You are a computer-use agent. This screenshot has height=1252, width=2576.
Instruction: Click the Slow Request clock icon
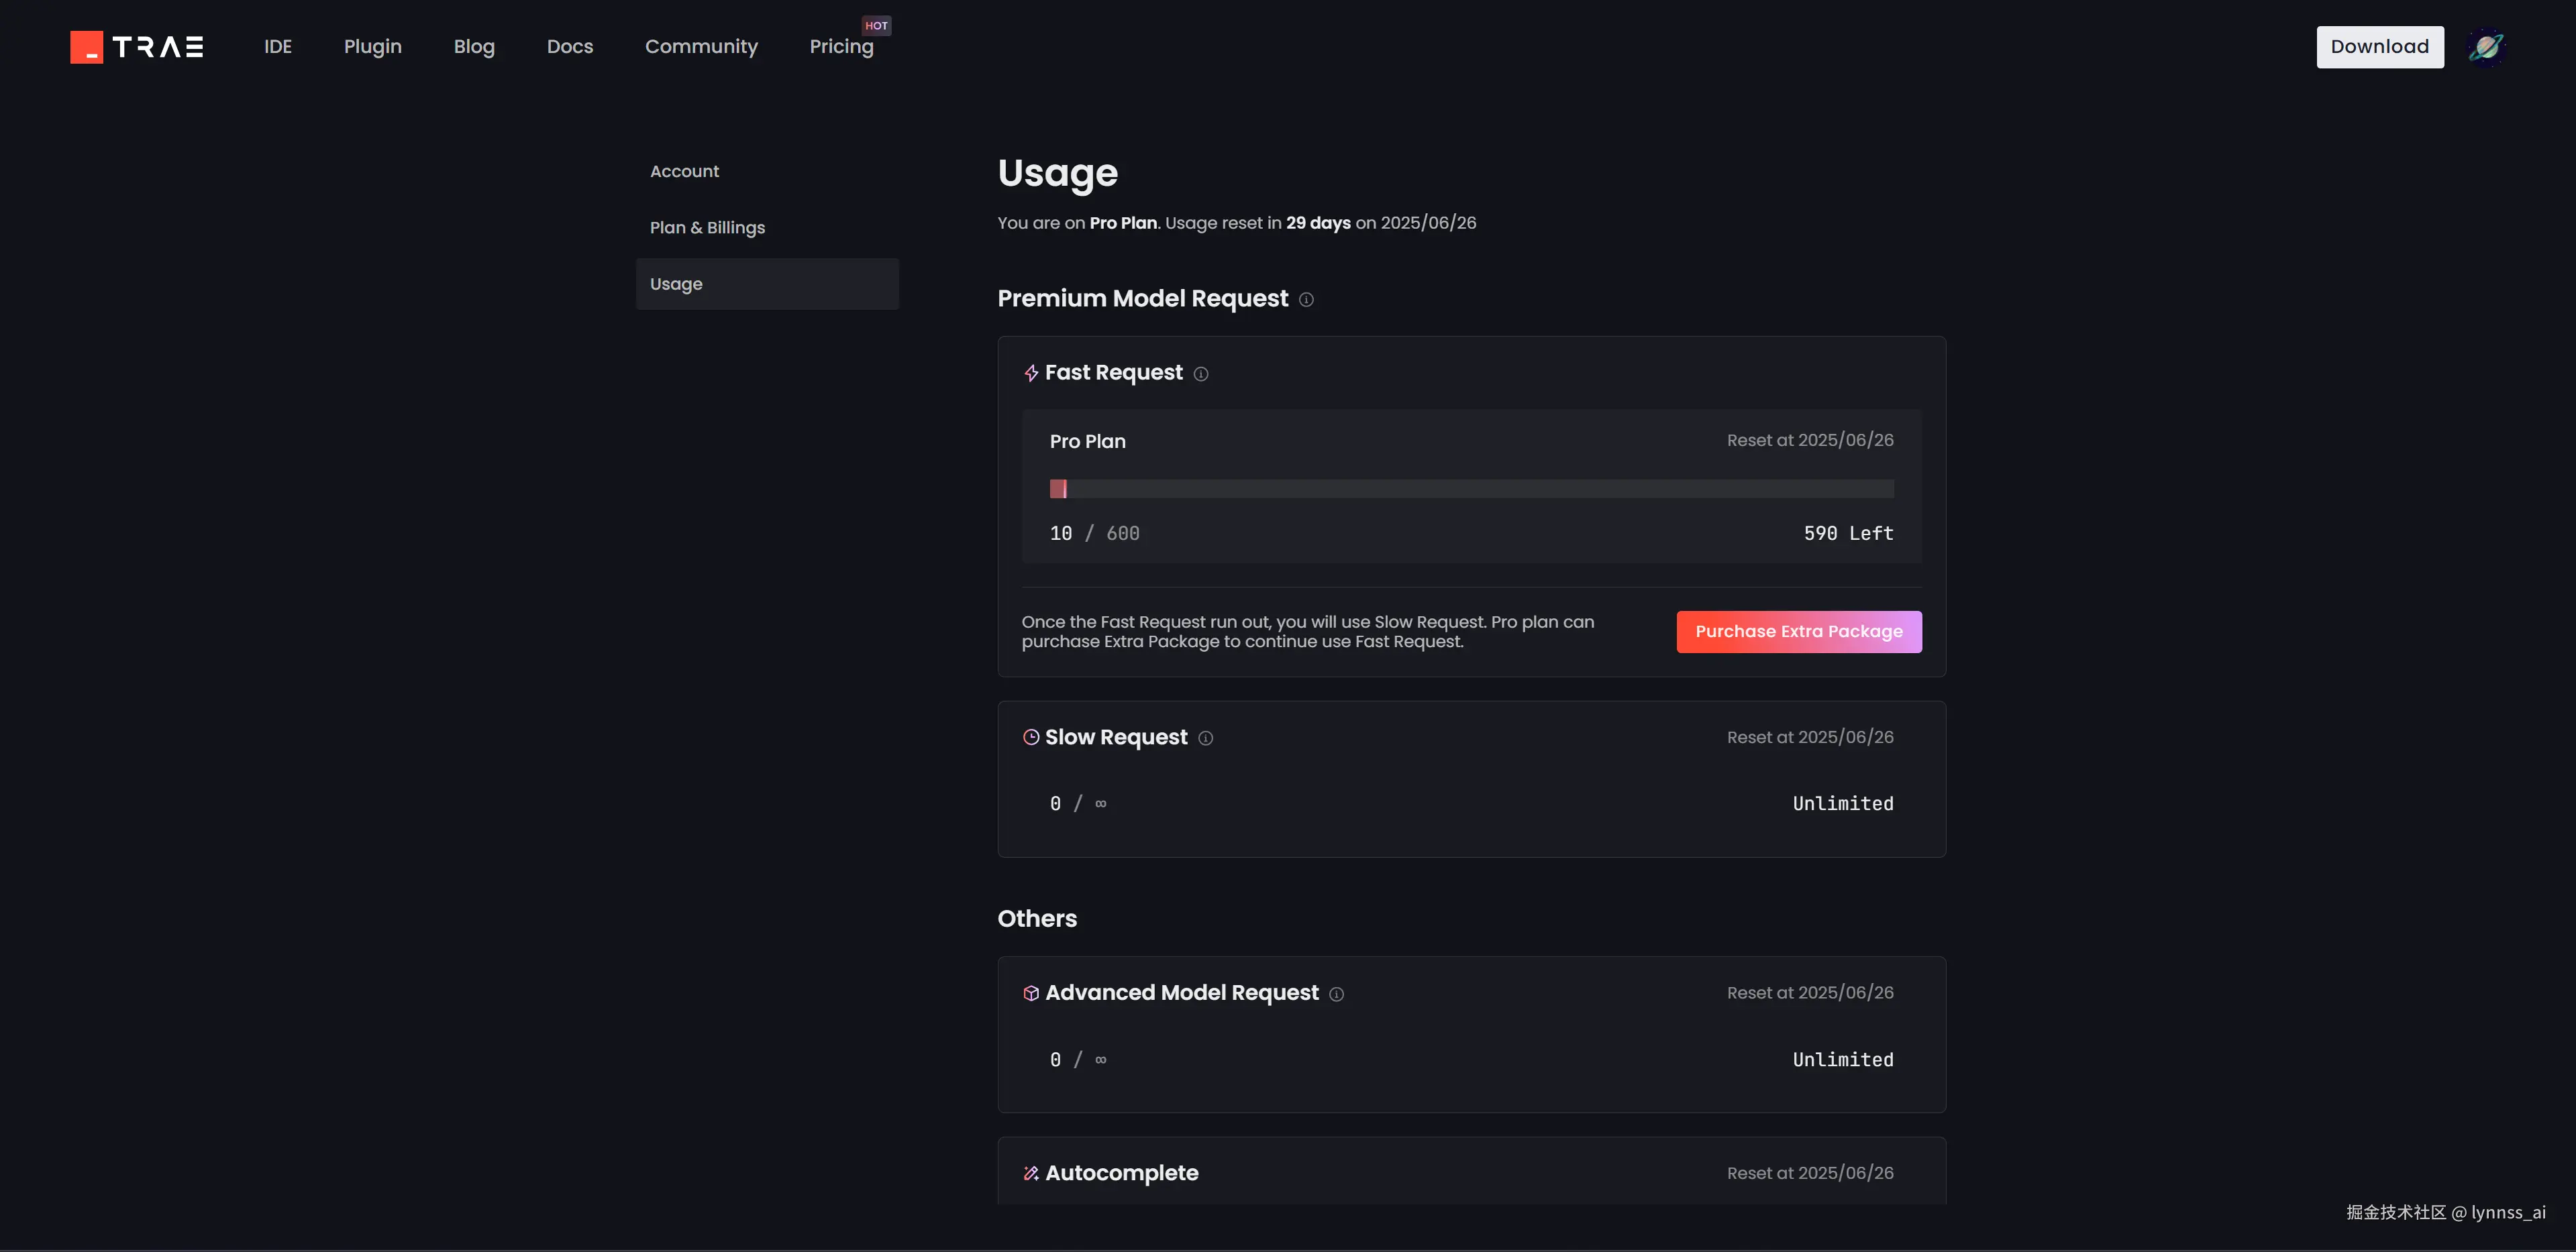(x=1031, y=738)
